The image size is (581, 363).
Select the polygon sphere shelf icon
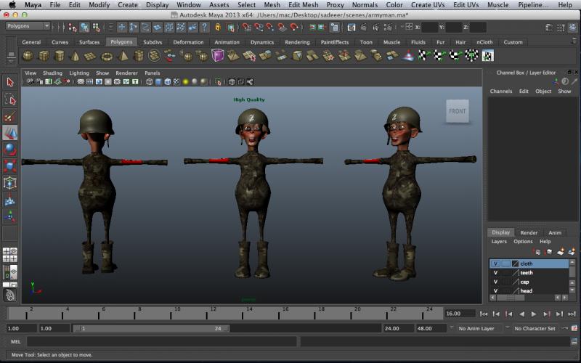tap(28, 56)
